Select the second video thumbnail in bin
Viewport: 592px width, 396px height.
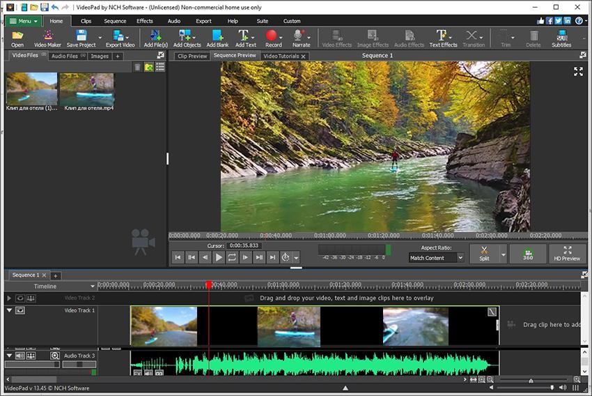[87, 89]
